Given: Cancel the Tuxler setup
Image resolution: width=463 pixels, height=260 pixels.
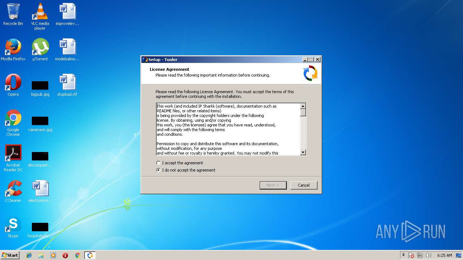Looking at the screenshot, I should (304, 185).
